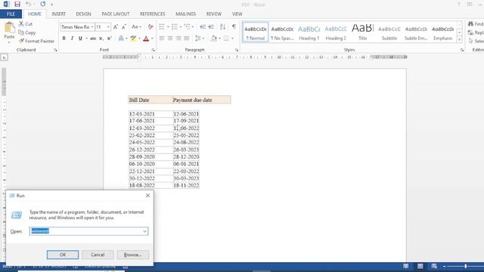
Task: Increase font size with Grow Font
Action: pos(116,27)
